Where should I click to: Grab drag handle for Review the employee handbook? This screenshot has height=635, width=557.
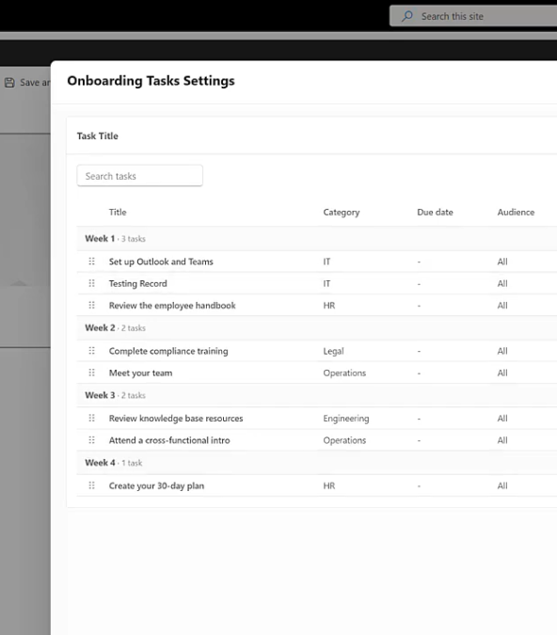pos(91,306)
